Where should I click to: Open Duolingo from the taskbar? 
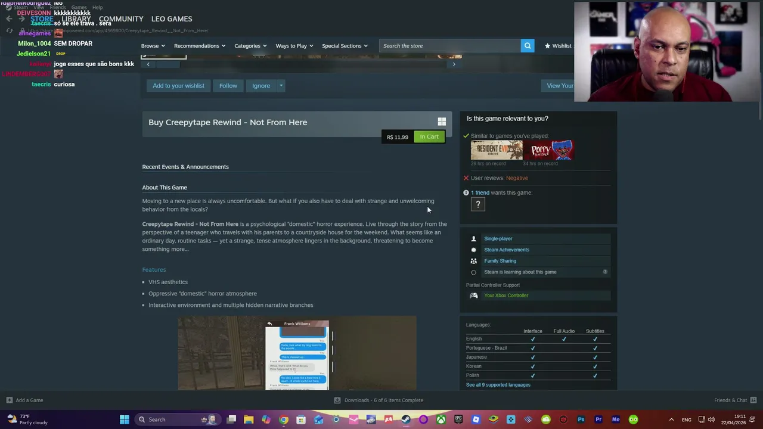tap(634, 419)
